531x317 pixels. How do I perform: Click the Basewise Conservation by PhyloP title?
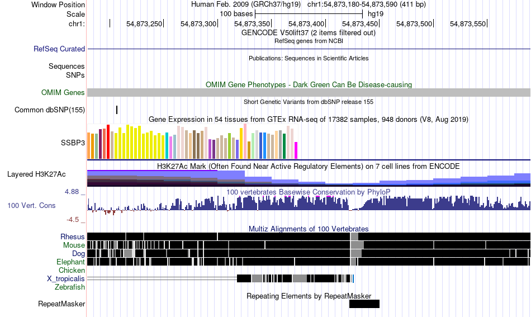point(309,192)
